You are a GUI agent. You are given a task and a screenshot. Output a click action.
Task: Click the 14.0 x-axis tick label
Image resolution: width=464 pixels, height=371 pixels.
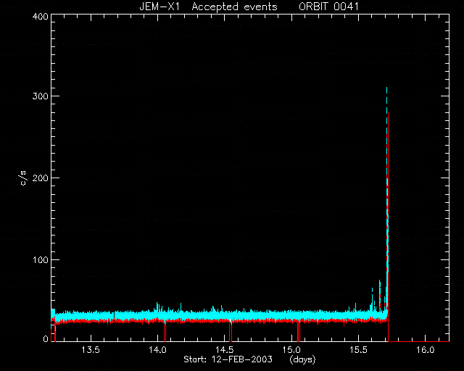(158, 350)
